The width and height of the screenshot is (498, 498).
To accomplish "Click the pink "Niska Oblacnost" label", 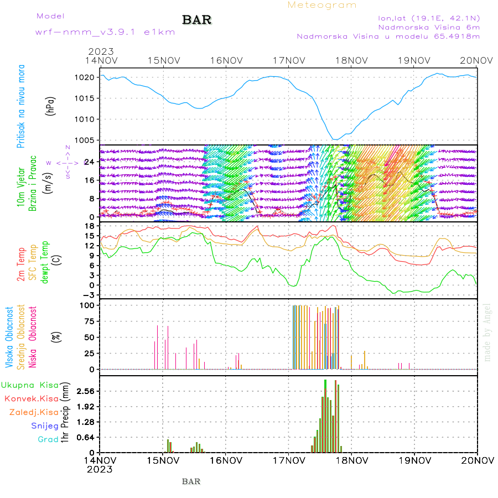I will coord(33,338).
